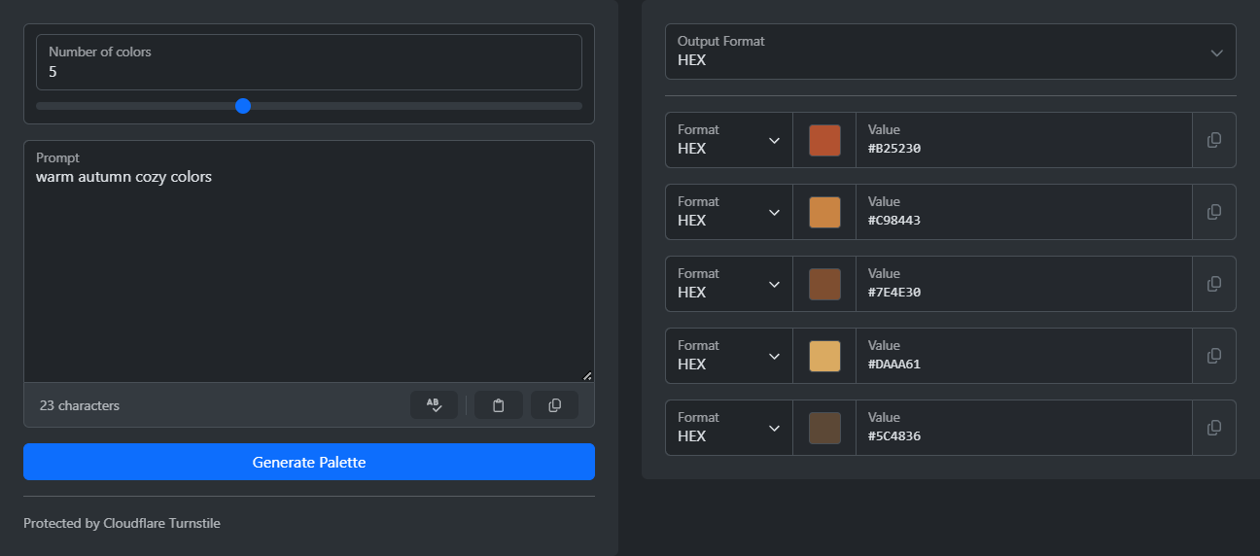Screen dimensions: 1260x556
Task: Copy the #DAAA61 color value
Action: pos(1213,356)
